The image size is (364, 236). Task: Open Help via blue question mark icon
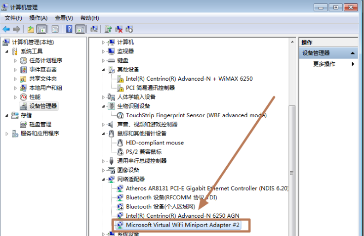click(x=69, y=29)
